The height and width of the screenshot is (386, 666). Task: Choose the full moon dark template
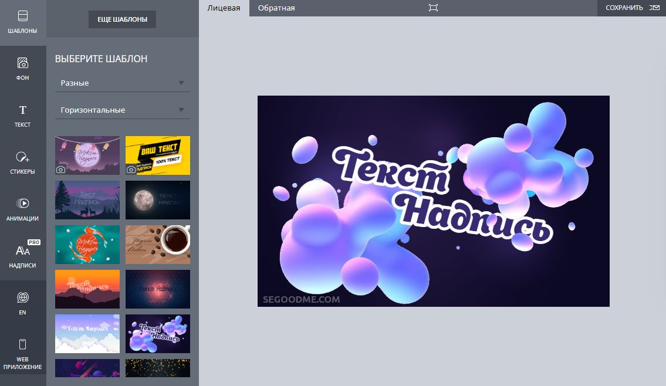[158, 200]
